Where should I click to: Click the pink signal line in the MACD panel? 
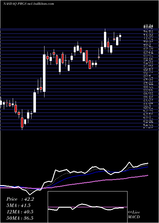point(87,207)
